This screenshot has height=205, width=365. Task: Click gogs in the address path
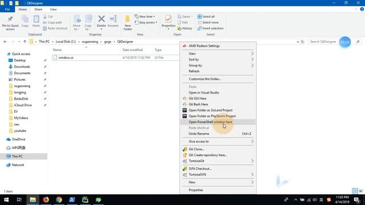click(108, 42)
